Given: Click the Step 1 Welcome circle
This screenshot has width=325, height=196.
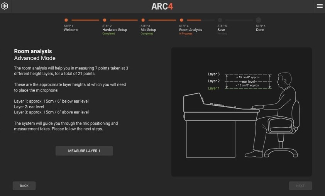Looking at the screenshot, I should tap(66, 20).
